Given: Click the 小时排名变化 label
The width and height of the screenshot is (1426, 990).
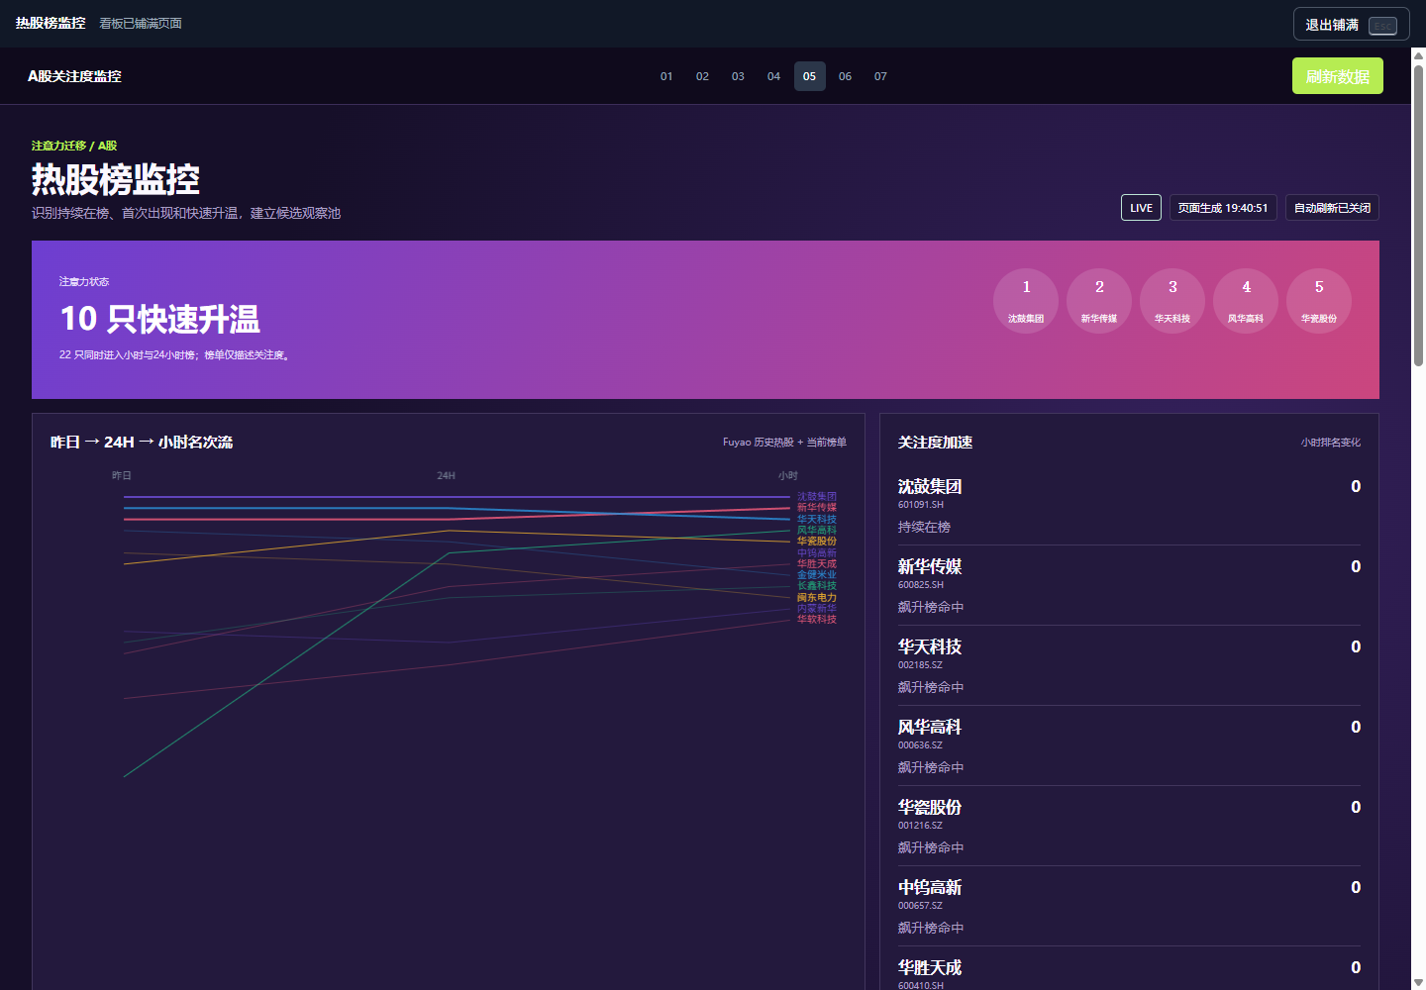Looking at the screenshot, I should pyautogui.click(x=1331, y=443).
